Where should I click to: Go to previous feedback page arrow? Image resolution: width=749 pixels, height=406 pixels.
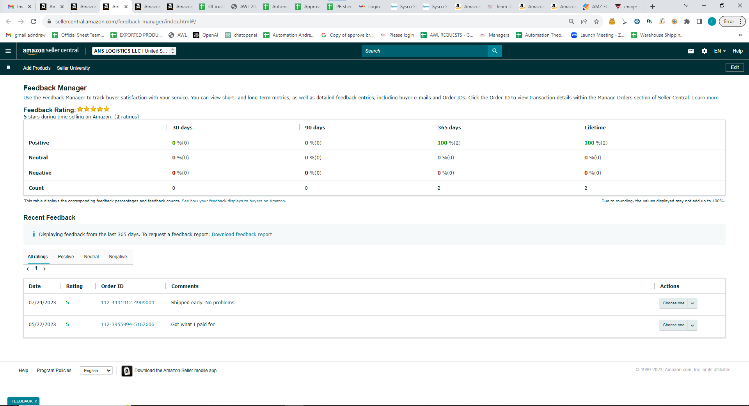point(28,269)
